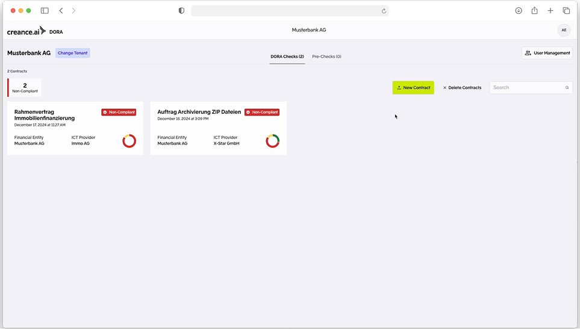The height and width of the screenshot is (329, 580).
Task: Change the current tenant
Action: pyautogui.click(x=72, y=53)
